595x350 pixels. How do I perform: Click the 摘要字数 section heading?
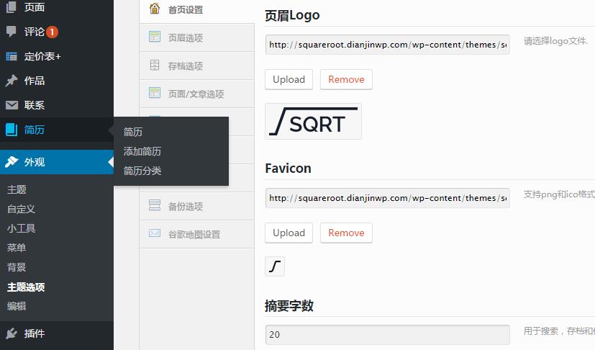click(x=289, y=305)
